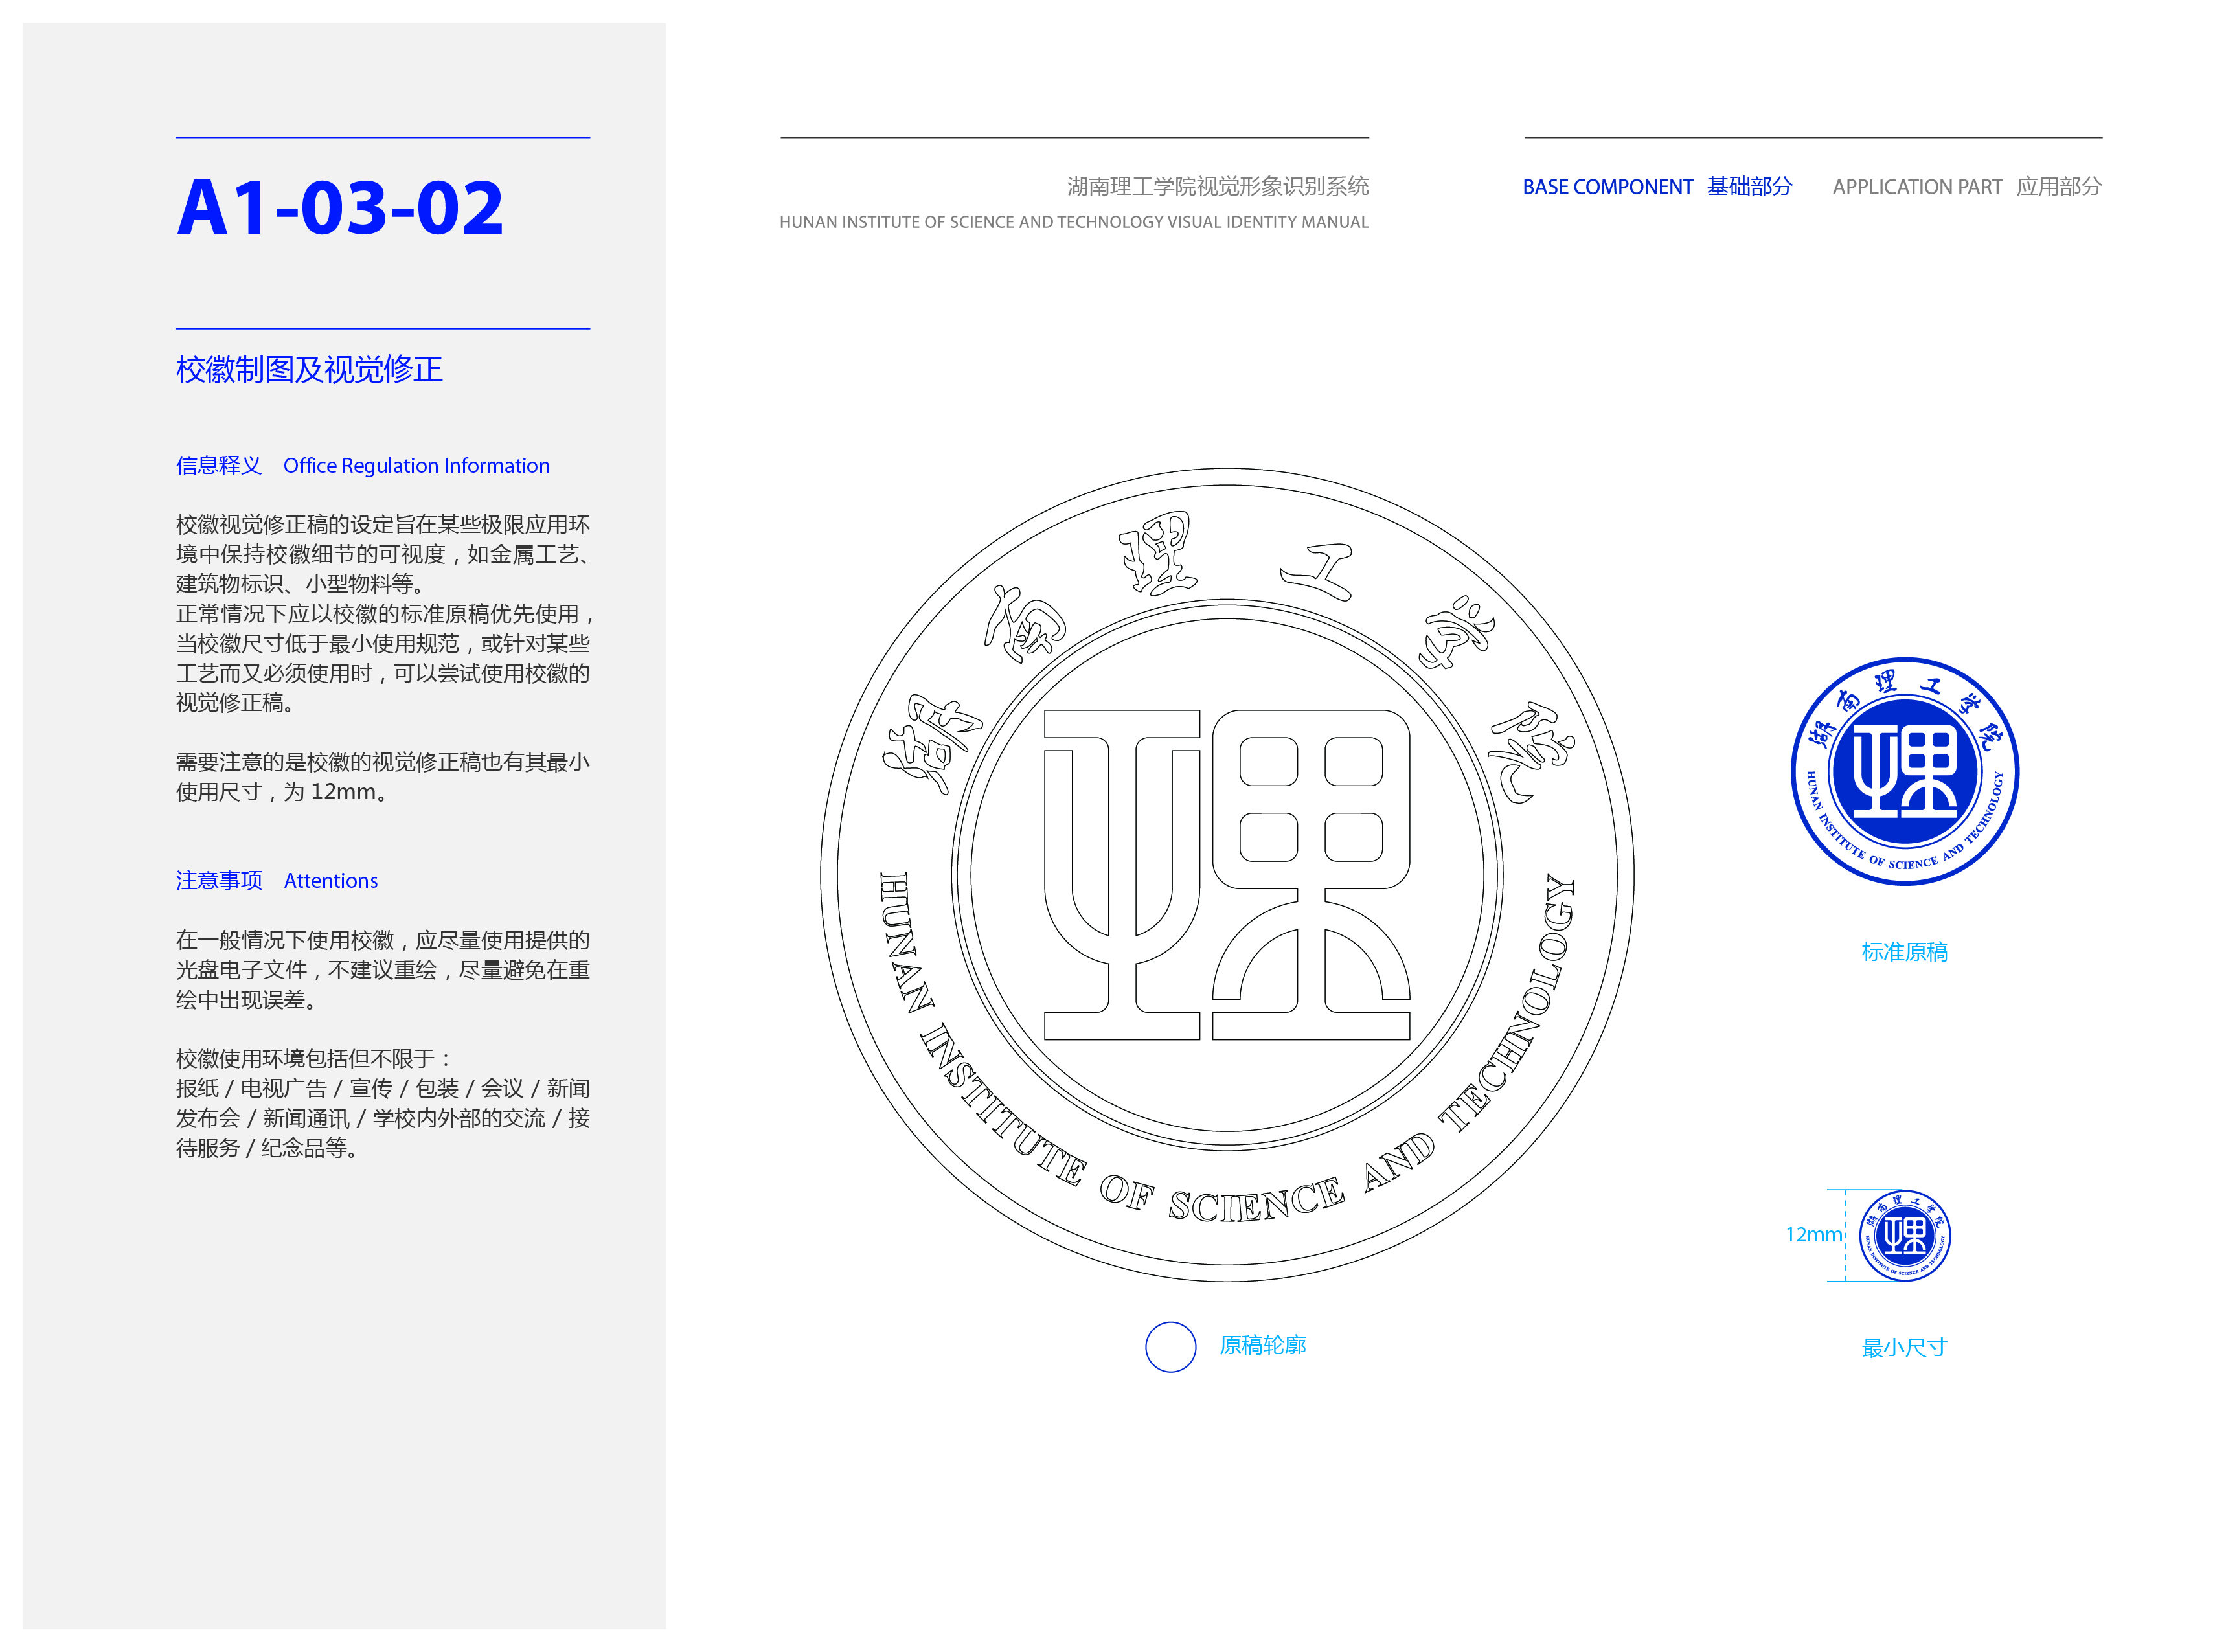Click the A1-03-02 page code heading
This screenshot has height=1652, width=2226.
coord(340,208)
